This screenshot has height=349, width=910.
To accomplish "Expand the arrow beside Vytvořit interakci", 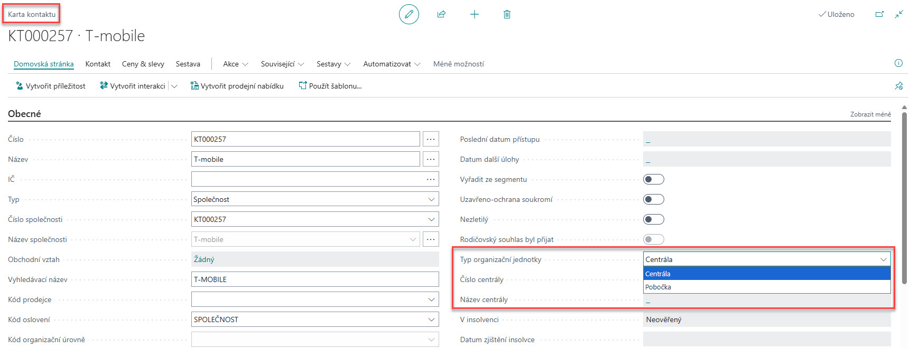I will coord(174,86).
